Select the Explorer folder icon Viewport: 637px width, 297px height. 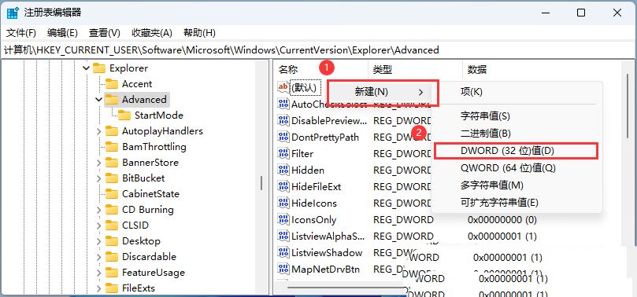pos(99,68)
